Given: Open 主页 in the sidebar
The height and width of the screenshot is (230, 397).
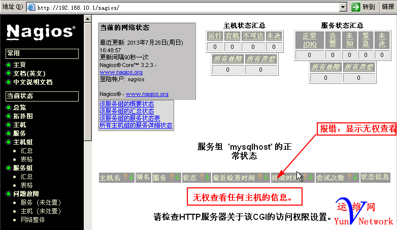Looking at the screenshot, I should pos(19,65).
